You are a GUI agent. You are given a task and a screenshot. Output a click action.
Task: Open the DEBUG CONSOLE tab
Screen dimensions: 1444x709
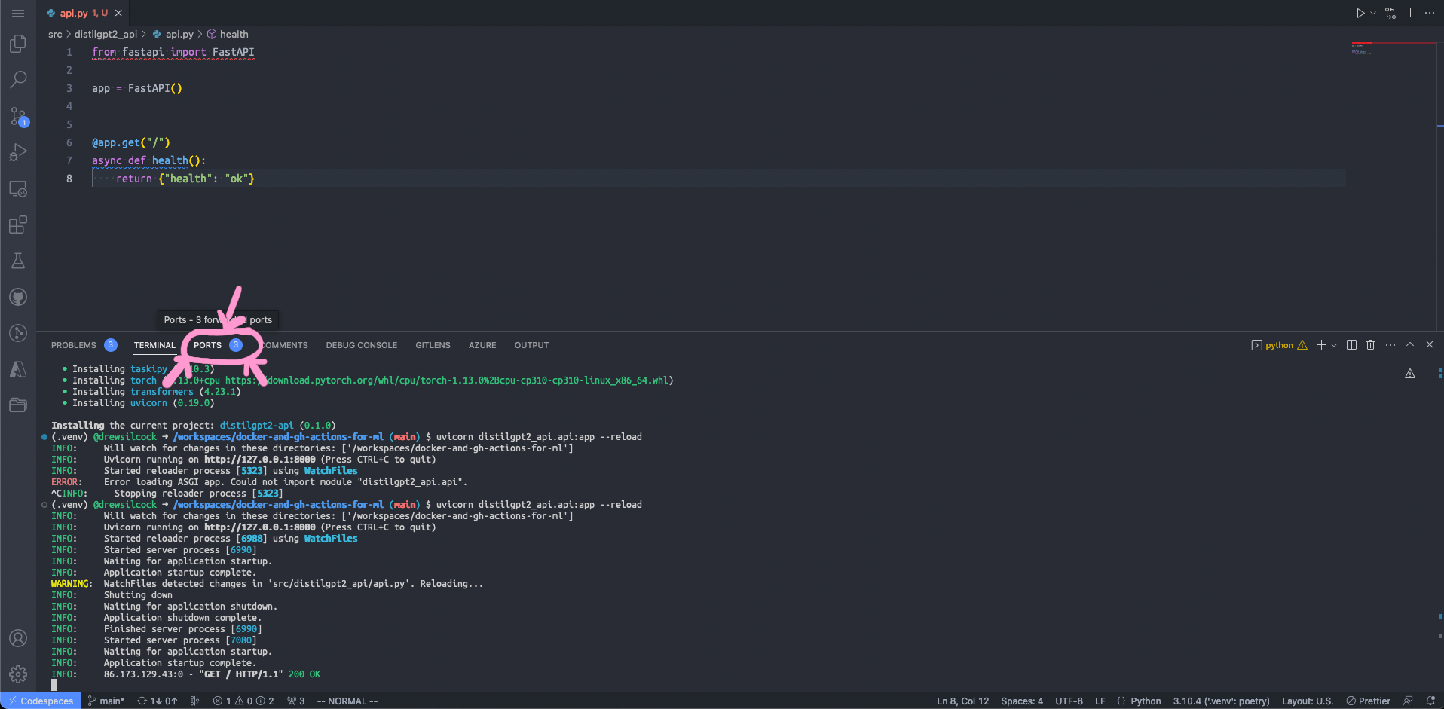[x=361, y=345]
